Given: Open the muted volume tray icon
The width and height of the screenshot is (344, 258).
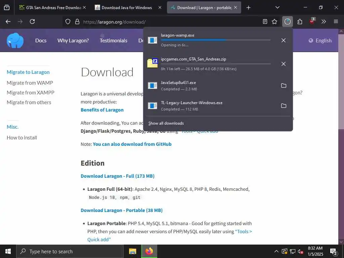Looking at the screenshot, I should tap(300, 251).
